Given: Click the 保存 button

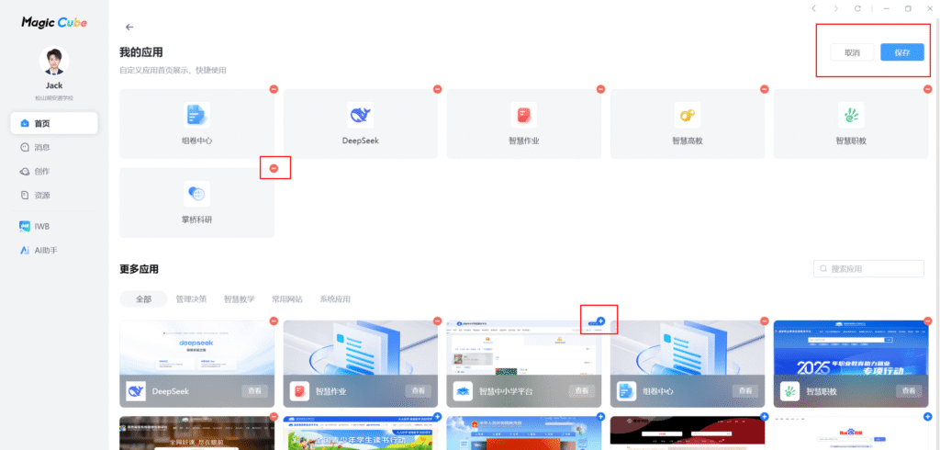Looking at the screenshot, I should [901, 52].
